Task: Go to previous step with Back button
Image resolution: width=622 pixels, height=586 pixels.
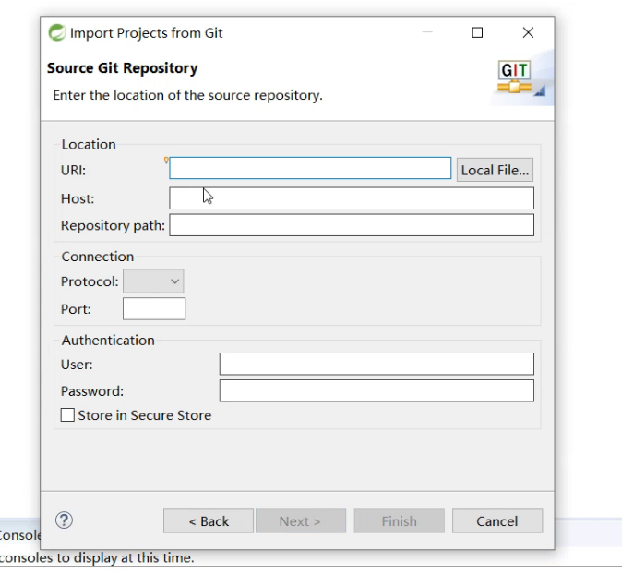Action: [209, 520]
